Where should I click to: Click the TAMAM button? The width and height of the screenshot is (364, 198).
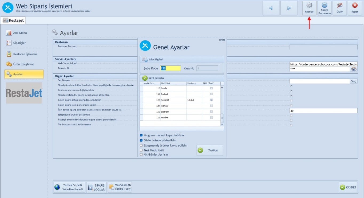click(209, 150)
